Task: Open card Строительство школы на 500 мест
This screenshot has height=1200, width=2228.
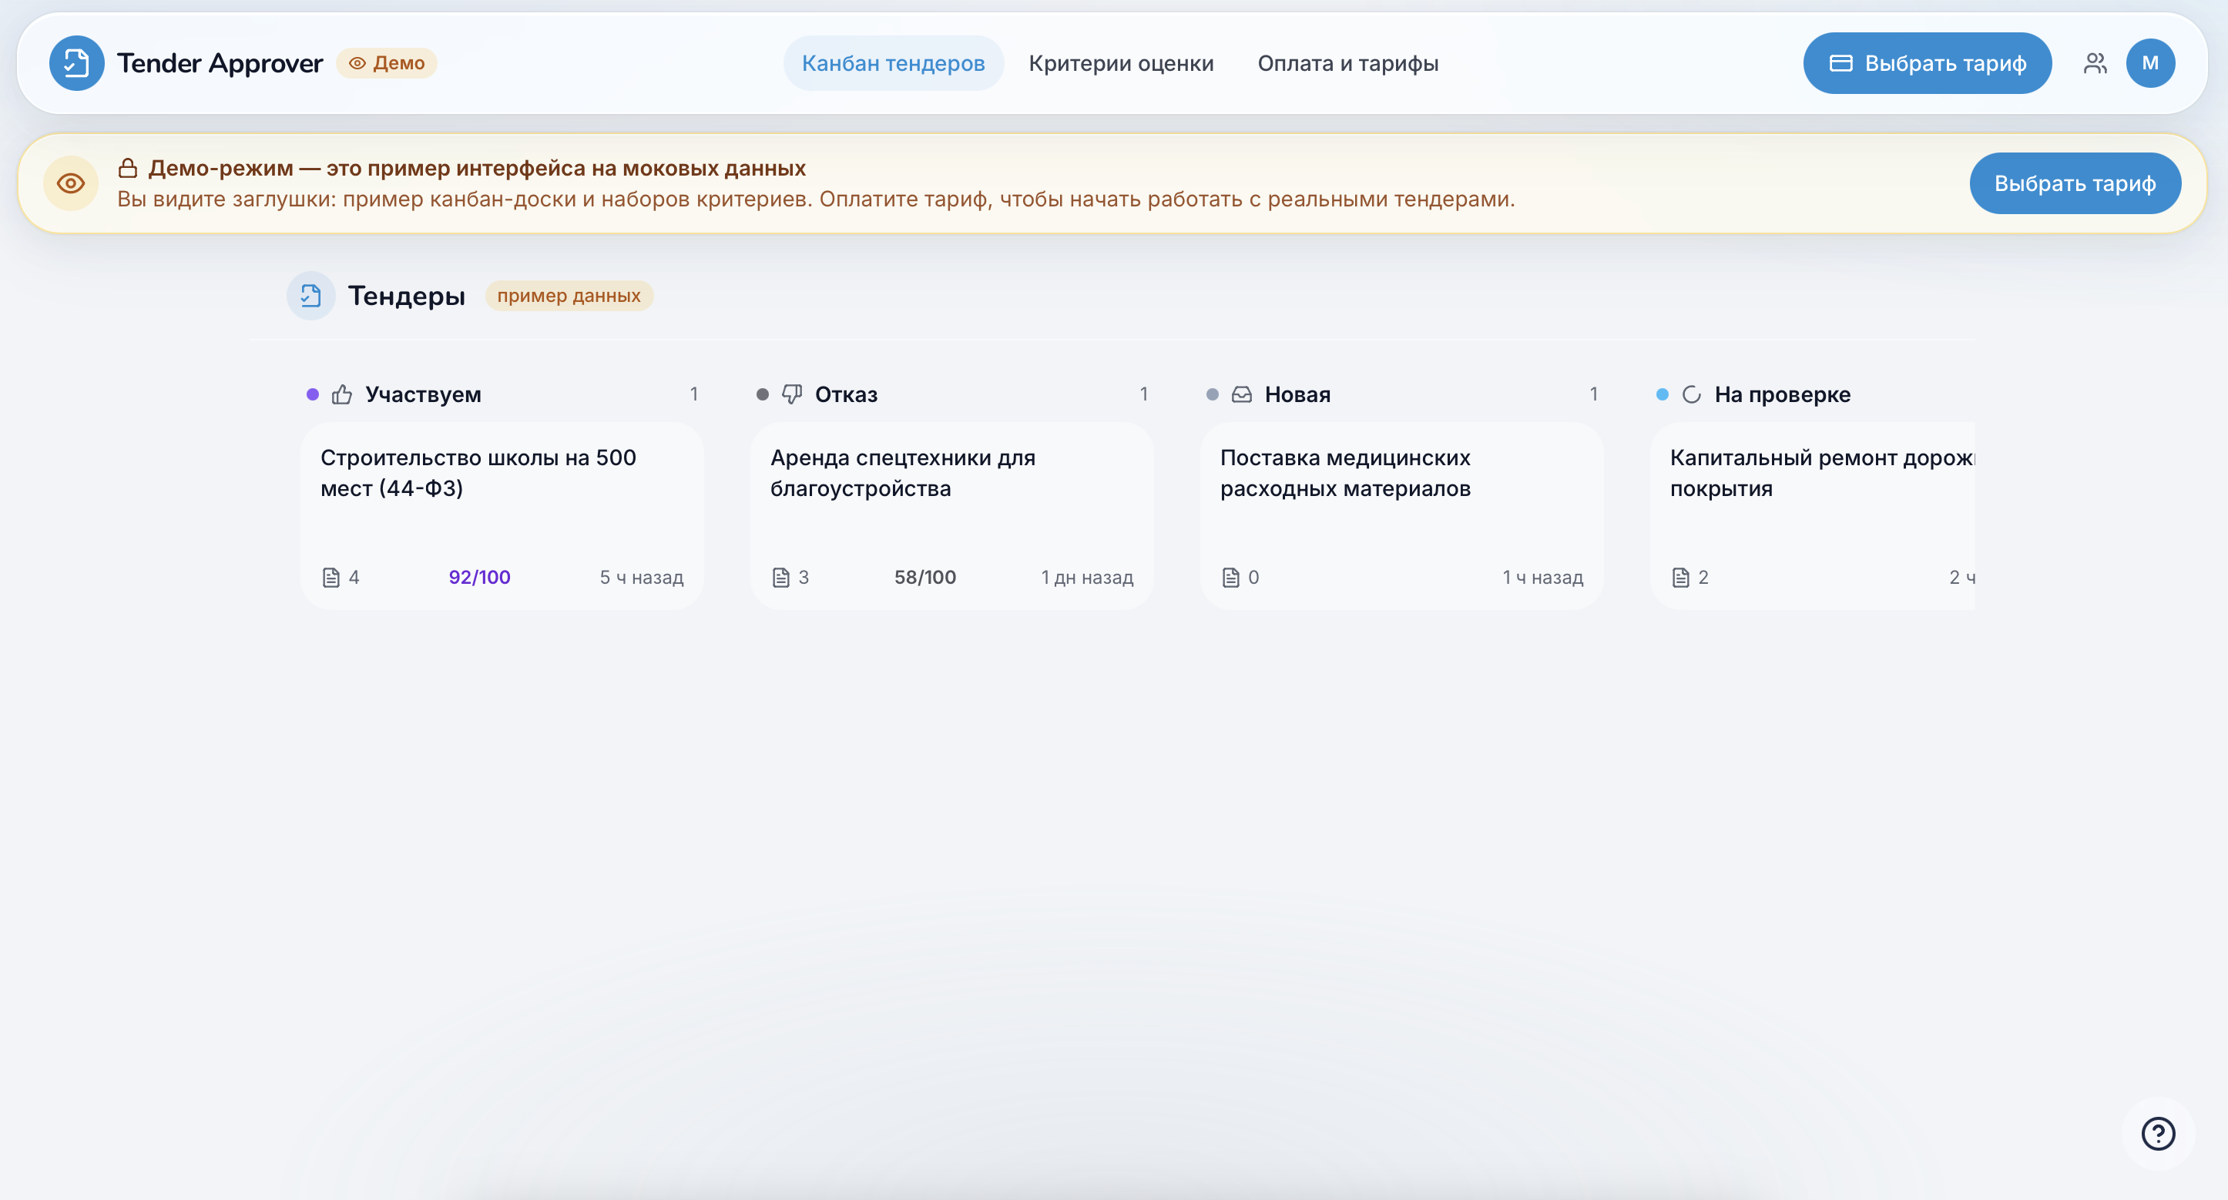Action: [x=502, y=516]
